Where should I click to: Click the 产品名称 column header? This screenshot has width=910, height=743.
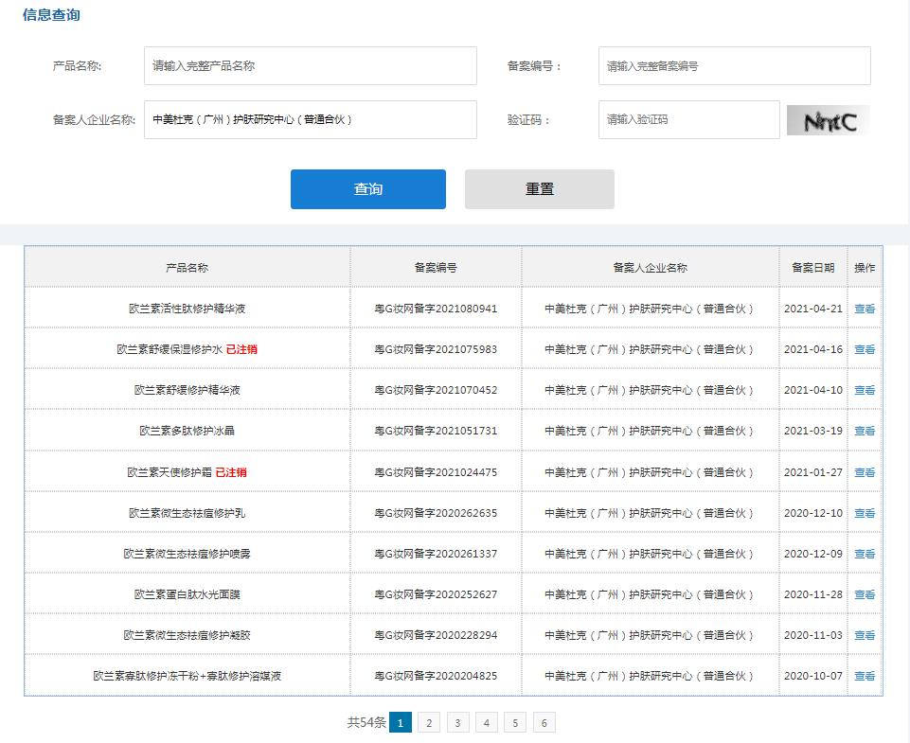point(187,268)
